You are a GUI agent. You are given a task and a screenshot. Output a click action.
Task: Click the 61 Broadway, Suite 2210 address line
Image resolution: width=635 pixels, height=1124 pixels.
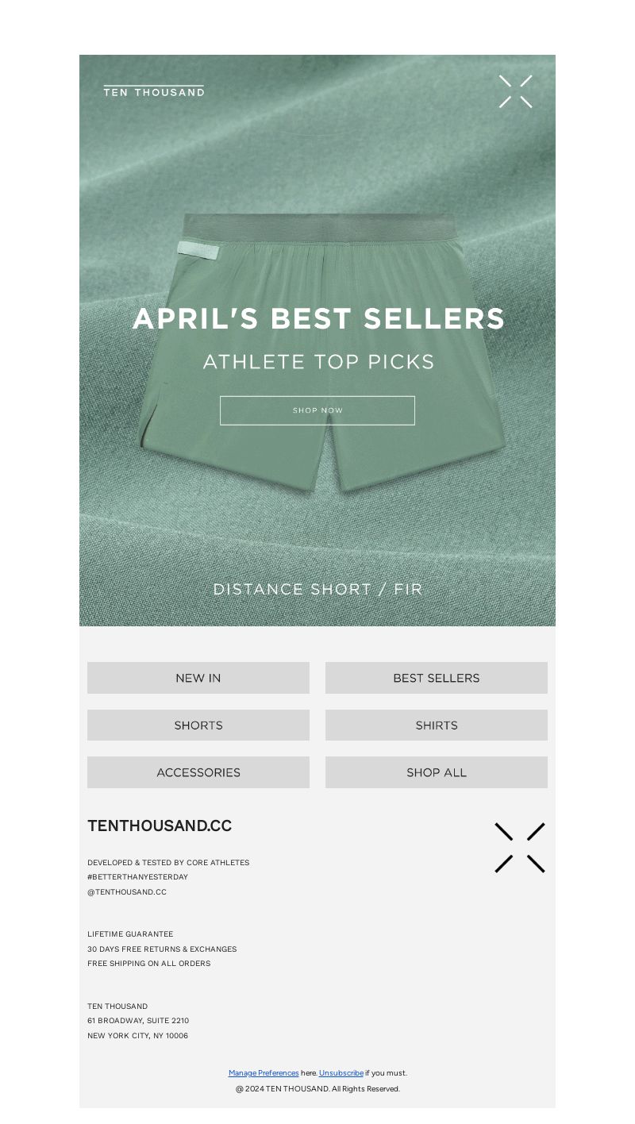click(x=138, y=1021)
